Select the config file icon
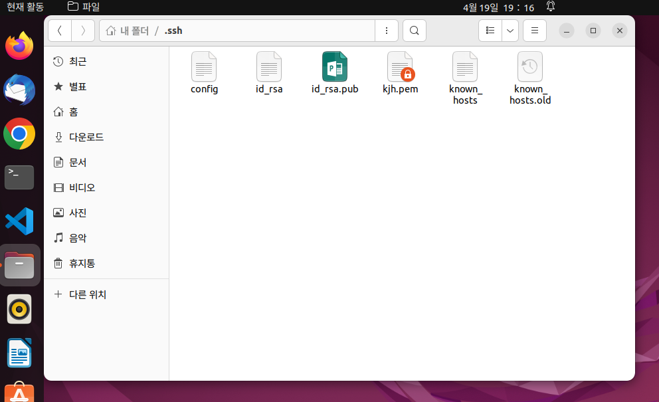Screen dimensions: 659x402 point(204,66)
